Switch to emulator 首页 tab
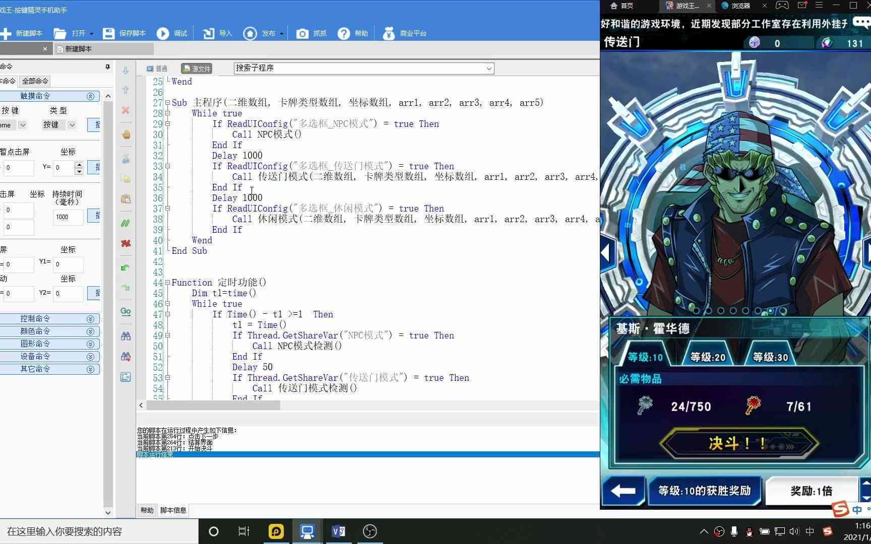The height and width of the screenshot is (544, 871). point(622,6)
